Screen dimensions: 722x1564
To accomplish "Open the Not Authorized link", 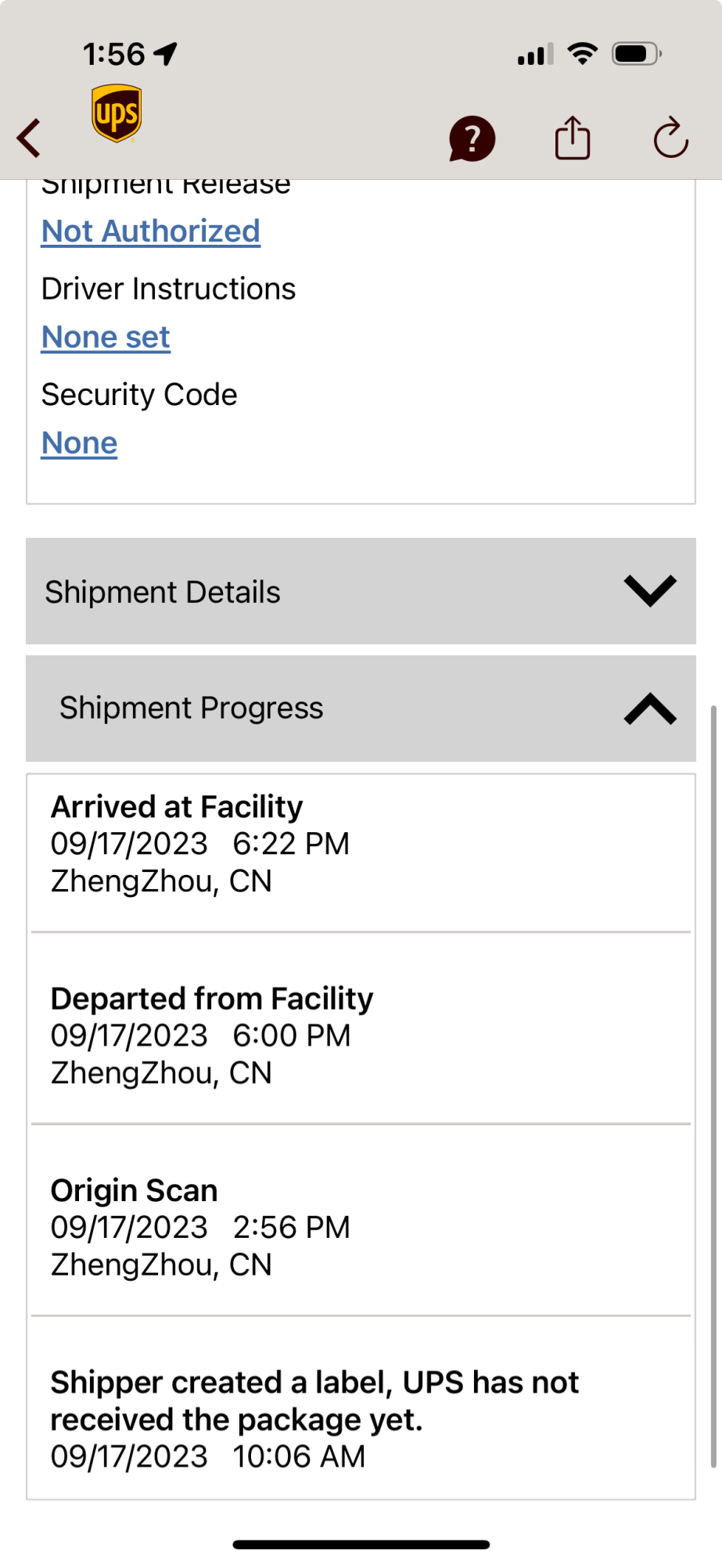I will (151, 231).
